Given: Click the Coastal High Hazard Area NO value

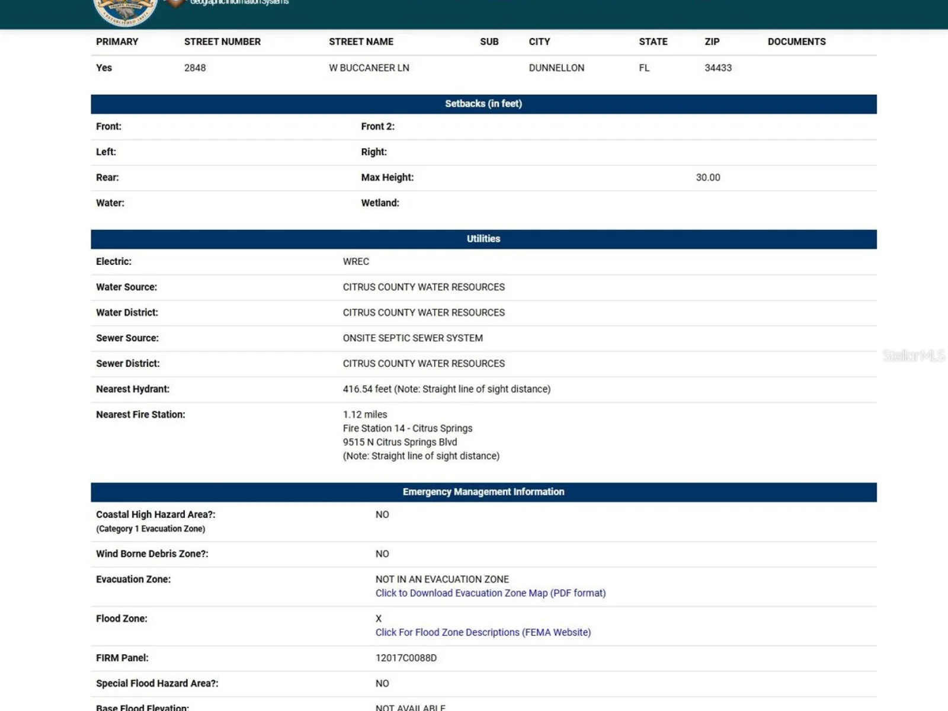Looking at the screenshot, I should (382, 514).
